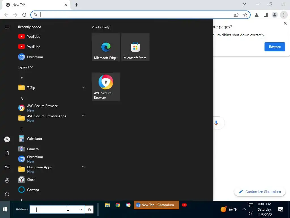Open the Chromium profile avatar menu

coord(275,15)
